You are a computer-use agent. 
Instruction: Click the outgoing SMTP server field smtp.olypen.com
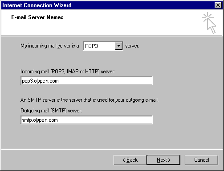(x=86, y=120)
